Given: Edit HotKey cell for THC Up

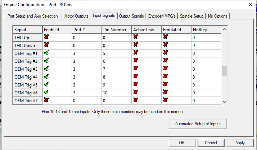Looking at the screenshot, I should coord(206,38).
